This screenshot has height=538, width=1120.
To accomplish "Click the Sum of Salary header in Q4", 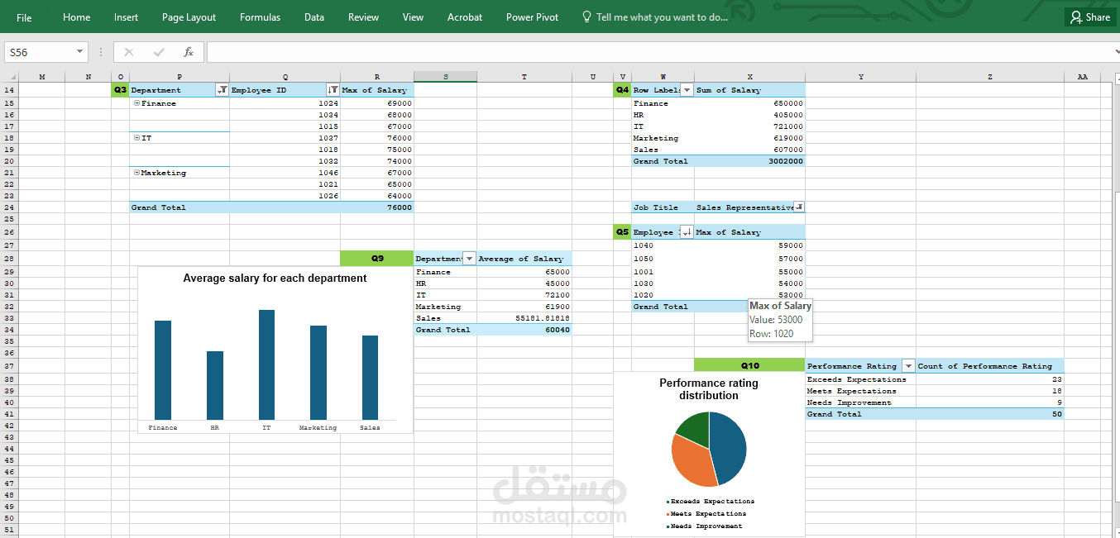I will pos(749,90).
